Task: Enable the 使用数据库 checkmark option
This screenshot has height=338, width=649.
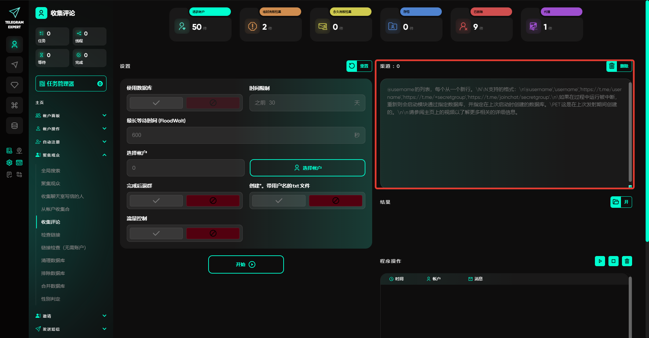Action: (x=156, y=103)
